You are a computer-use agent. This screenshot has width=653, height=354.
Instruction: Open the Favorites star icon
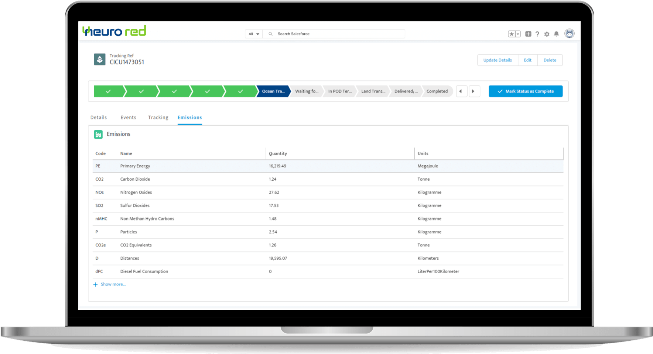[x=512, y=34]
